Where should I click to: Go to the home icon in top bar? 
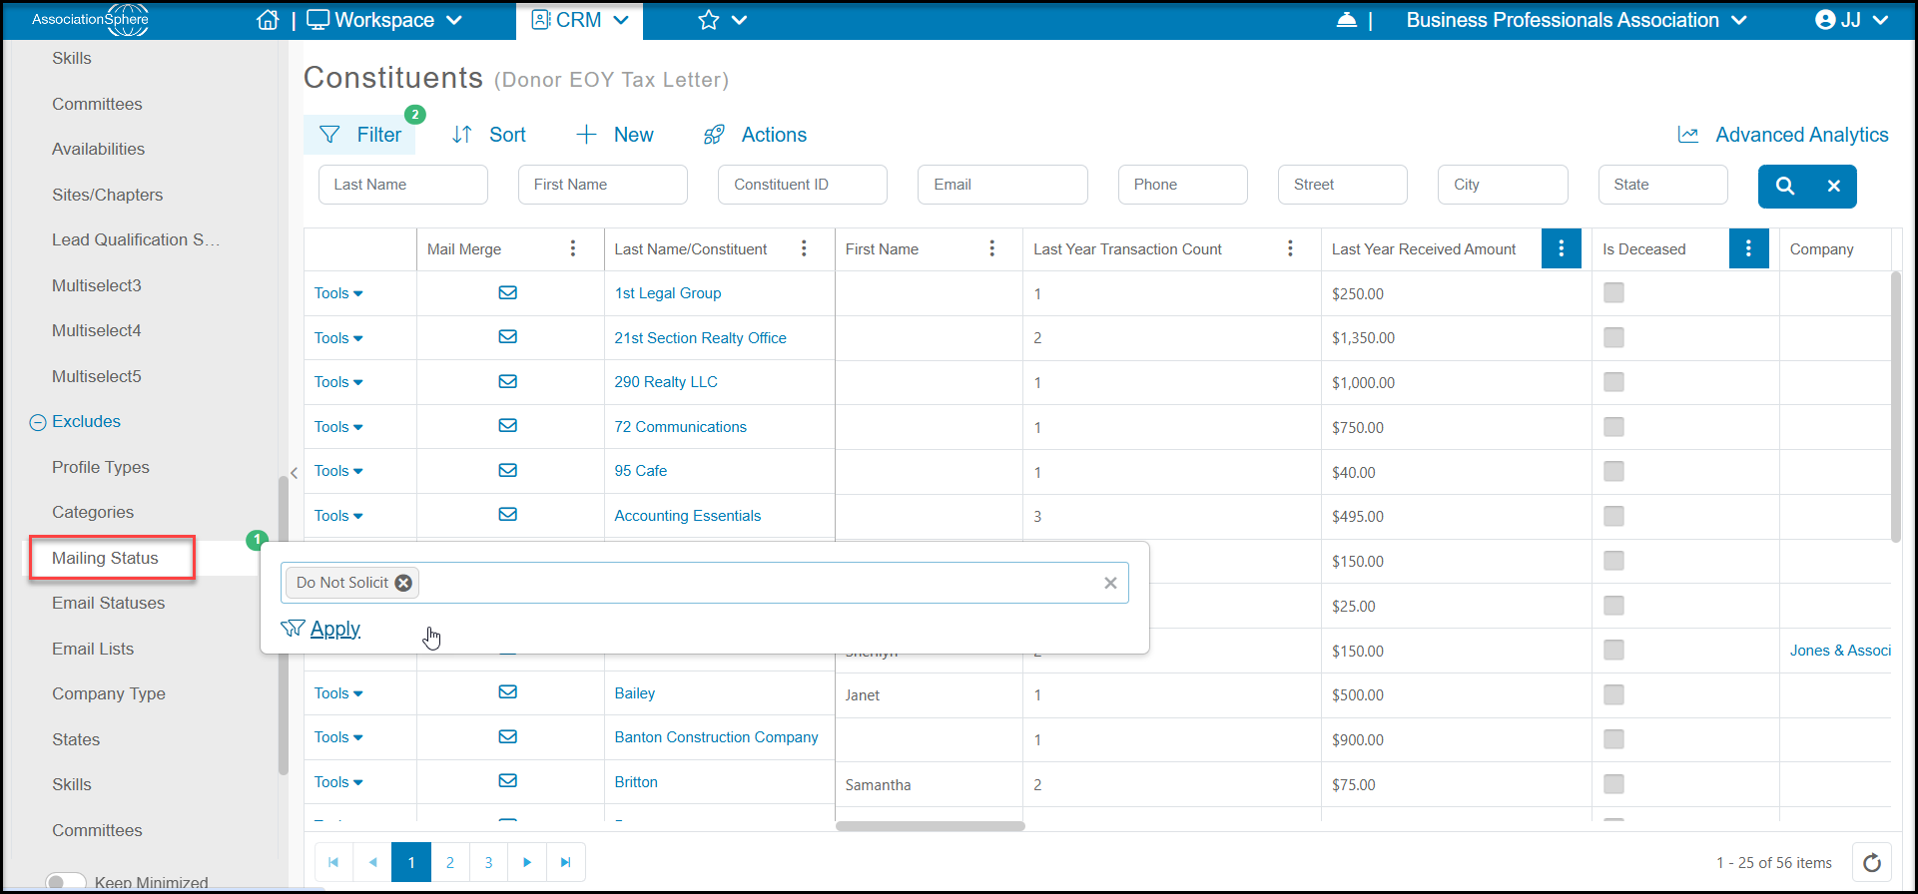click(x=268, y=20)
